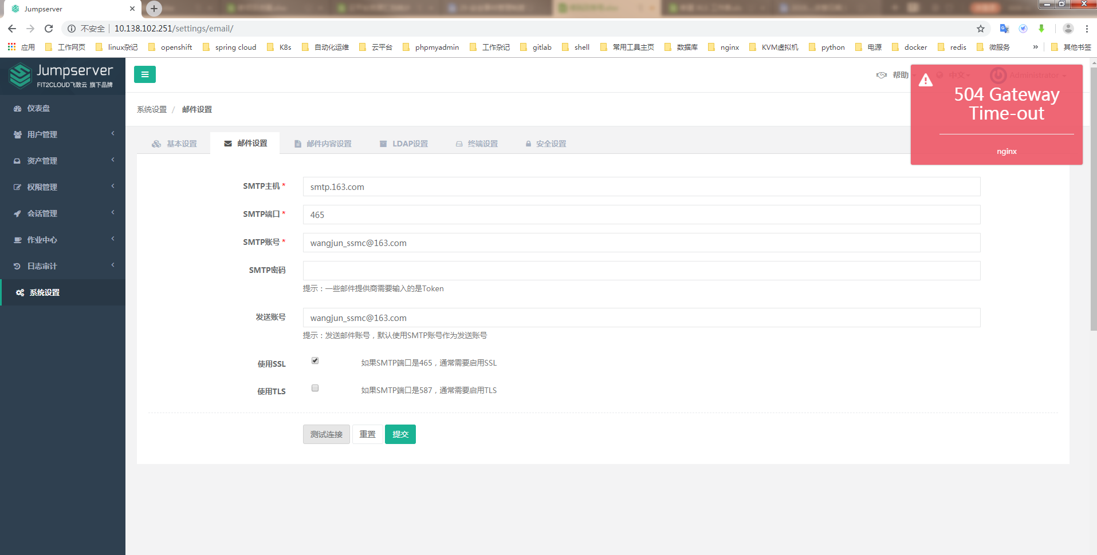
Task: Switch to the 邮件内容设置 tab
Action: [323, 144]
